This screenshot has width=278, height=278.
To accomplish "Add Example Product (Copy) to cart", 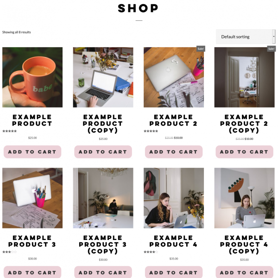I will [103, 152].
